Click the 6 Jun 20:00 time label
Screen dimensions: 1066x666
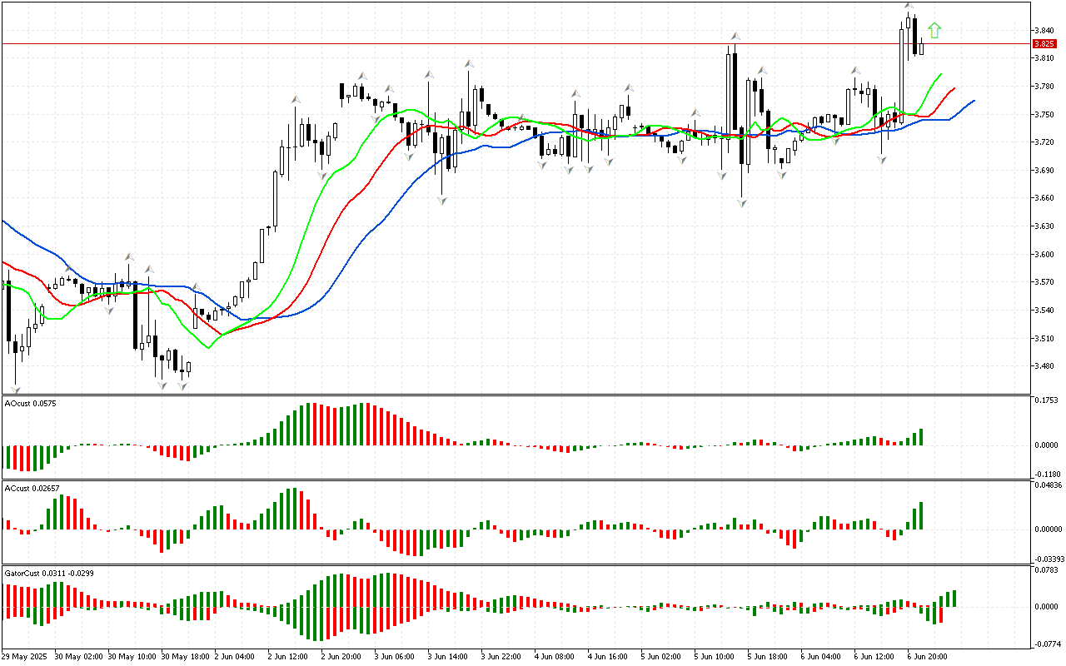(x=928, y=657)
